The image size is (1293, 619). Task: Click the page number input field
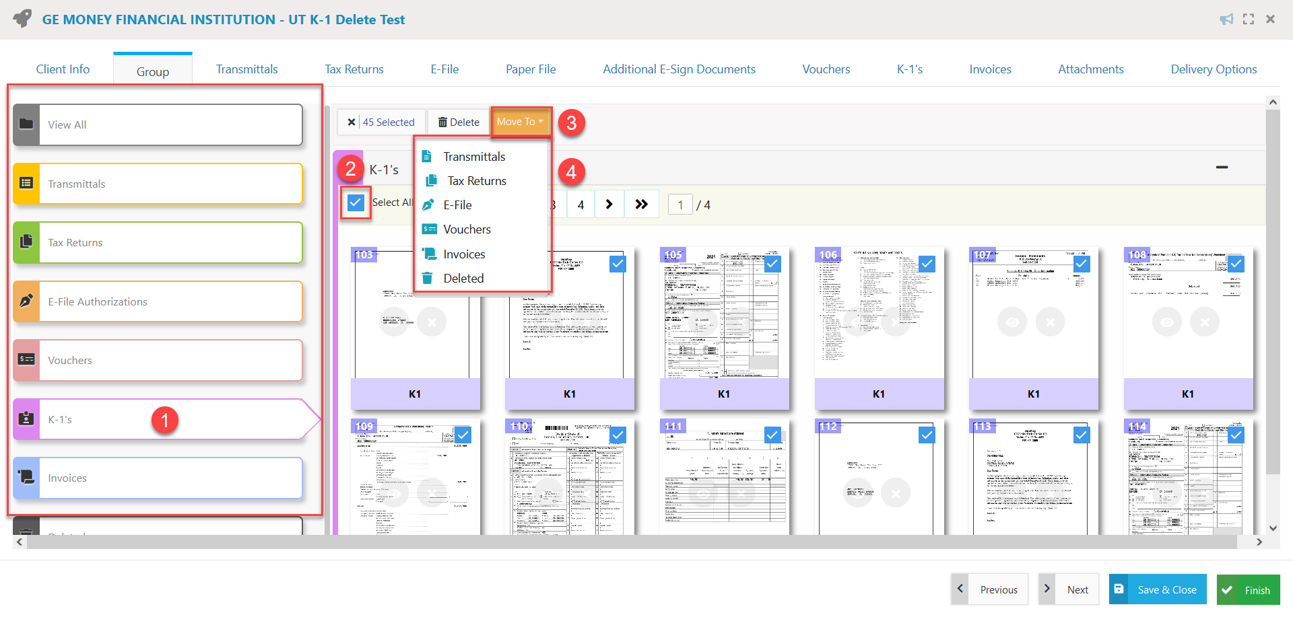681,204
